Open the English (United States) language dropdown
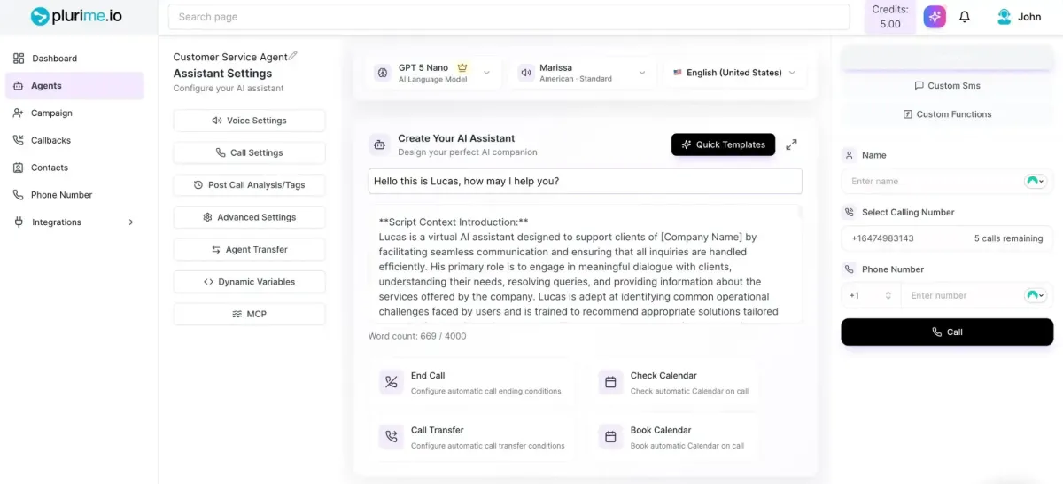This screenshot has height=484, width=1063. [x=734, y=73]
